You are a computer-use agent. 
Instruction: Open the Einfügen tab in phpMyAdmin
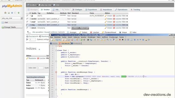[x=77, y=10]
